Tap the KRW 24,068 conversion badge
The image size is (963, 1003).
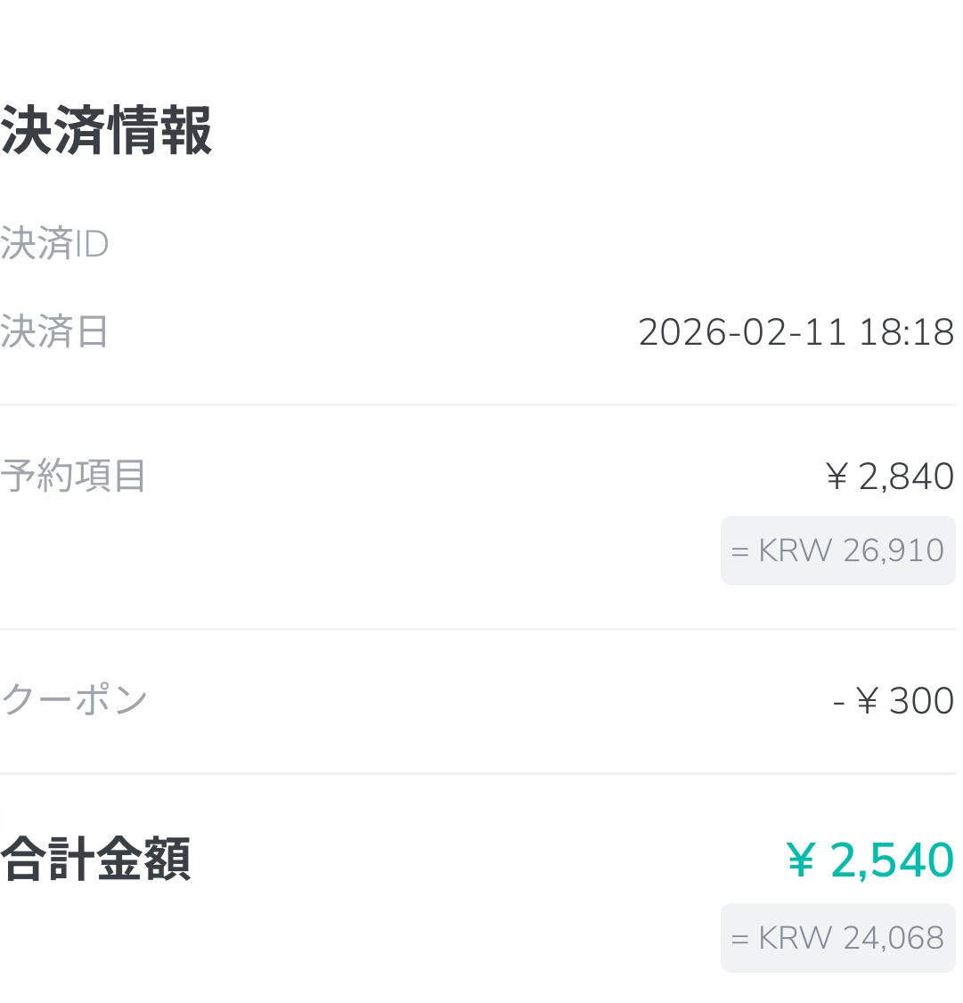(837, 938)
